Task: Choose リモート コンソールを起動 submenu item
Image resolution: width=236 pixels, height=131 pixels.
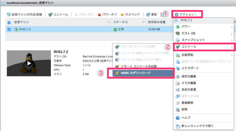Action: (x=143, y=66)
